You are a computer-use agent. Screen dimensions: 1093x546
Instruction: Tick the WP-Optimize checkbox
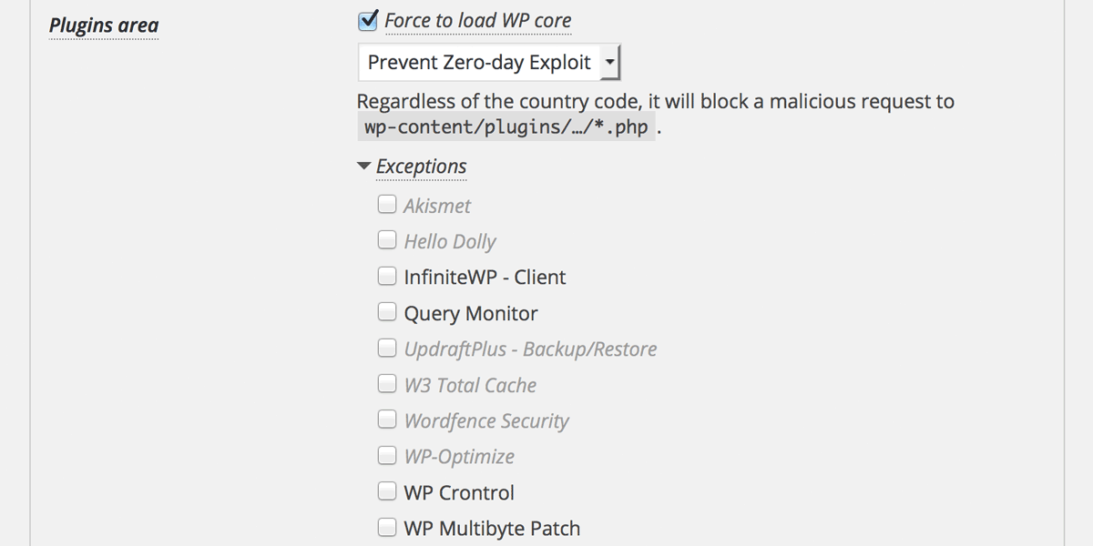pos(387,455)
